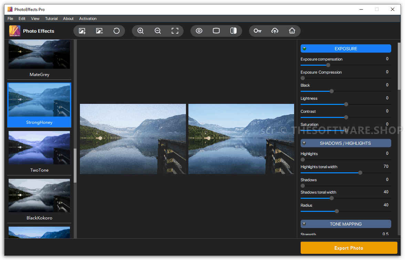
Task: Collapse the SHADOWS / HIGHLIGHTS section header
Action: [x=345, y=143]
